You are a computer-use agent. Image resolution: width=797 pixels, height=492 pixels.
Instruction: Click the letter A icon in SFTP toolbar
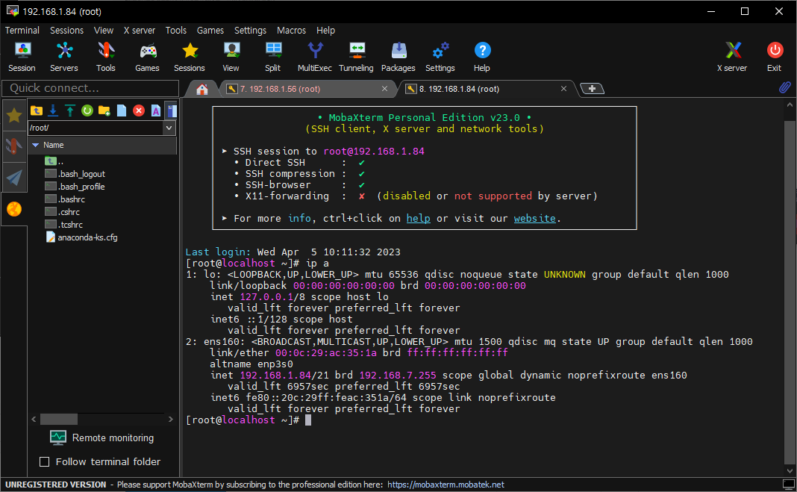click(x=155, y=110)
